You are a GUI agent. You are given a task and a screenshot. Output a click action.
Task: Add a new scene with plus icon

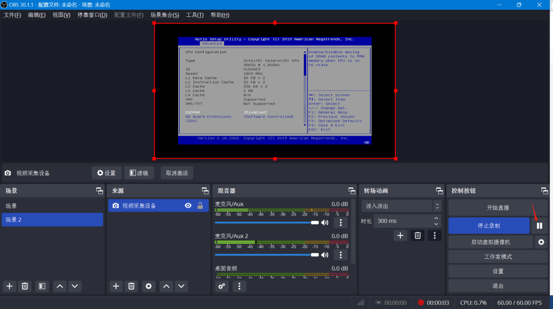(x=10, y=286)
